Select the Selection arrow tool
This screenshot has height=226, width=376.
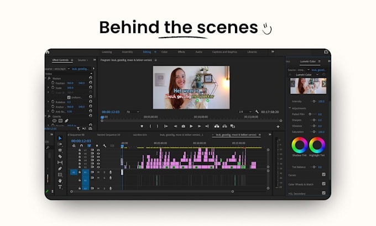pos(60,138)
